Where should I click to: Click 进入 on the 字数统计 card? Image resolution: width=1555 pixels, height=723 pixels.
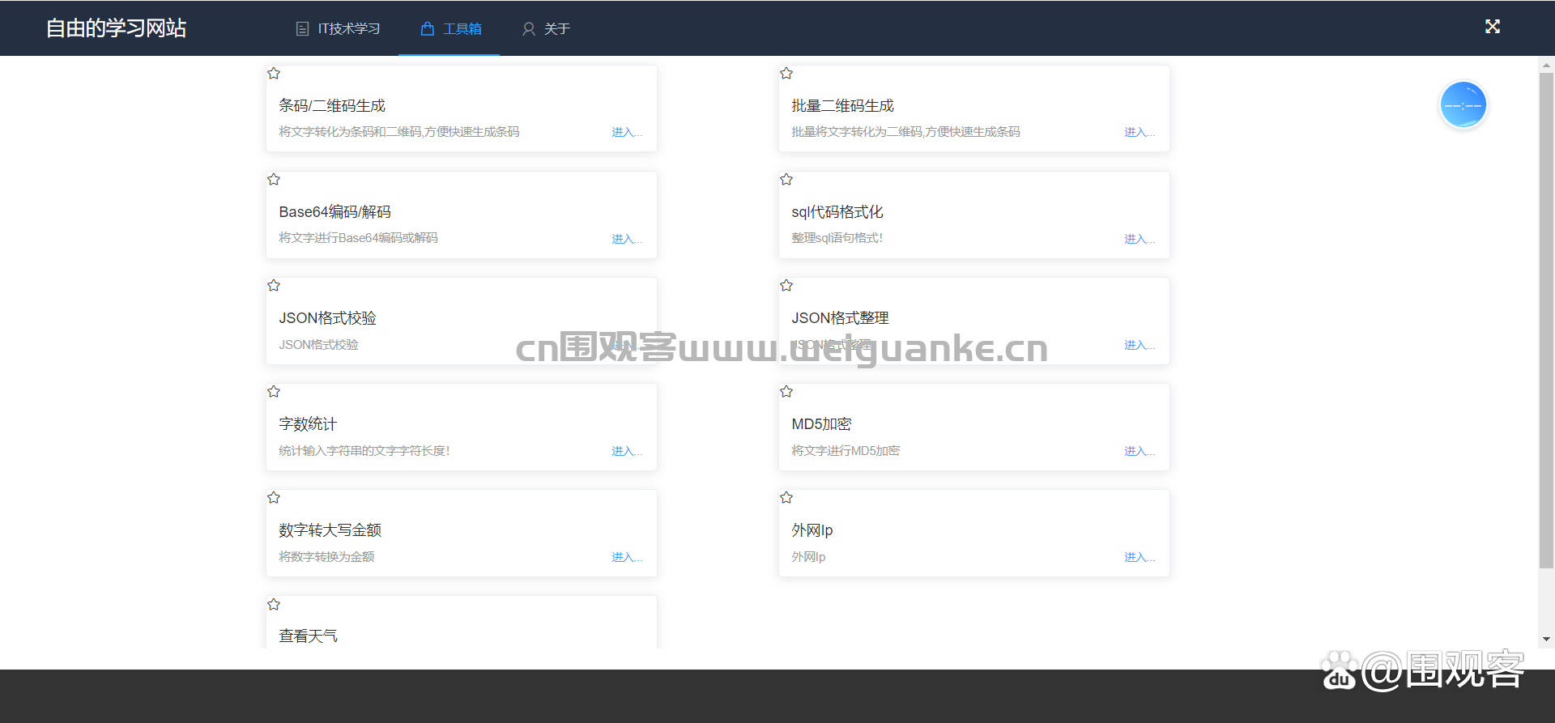627,451
